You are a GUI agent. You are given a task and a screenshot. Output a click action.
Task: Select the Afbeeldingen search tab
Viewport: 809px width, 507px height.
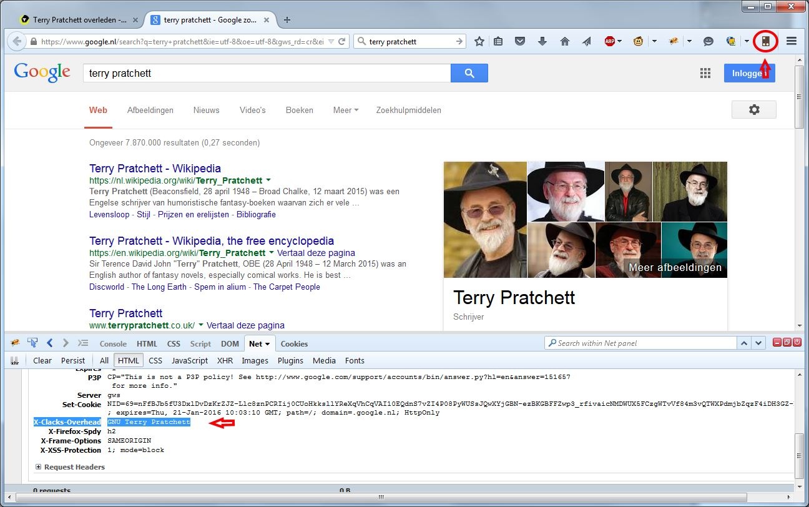coord(150,110)
